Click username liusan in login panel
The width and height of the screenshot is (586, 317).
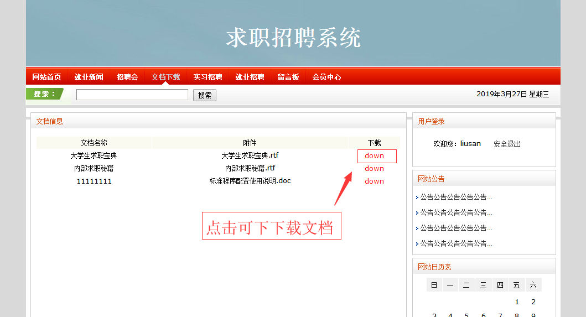coord(470,143)
